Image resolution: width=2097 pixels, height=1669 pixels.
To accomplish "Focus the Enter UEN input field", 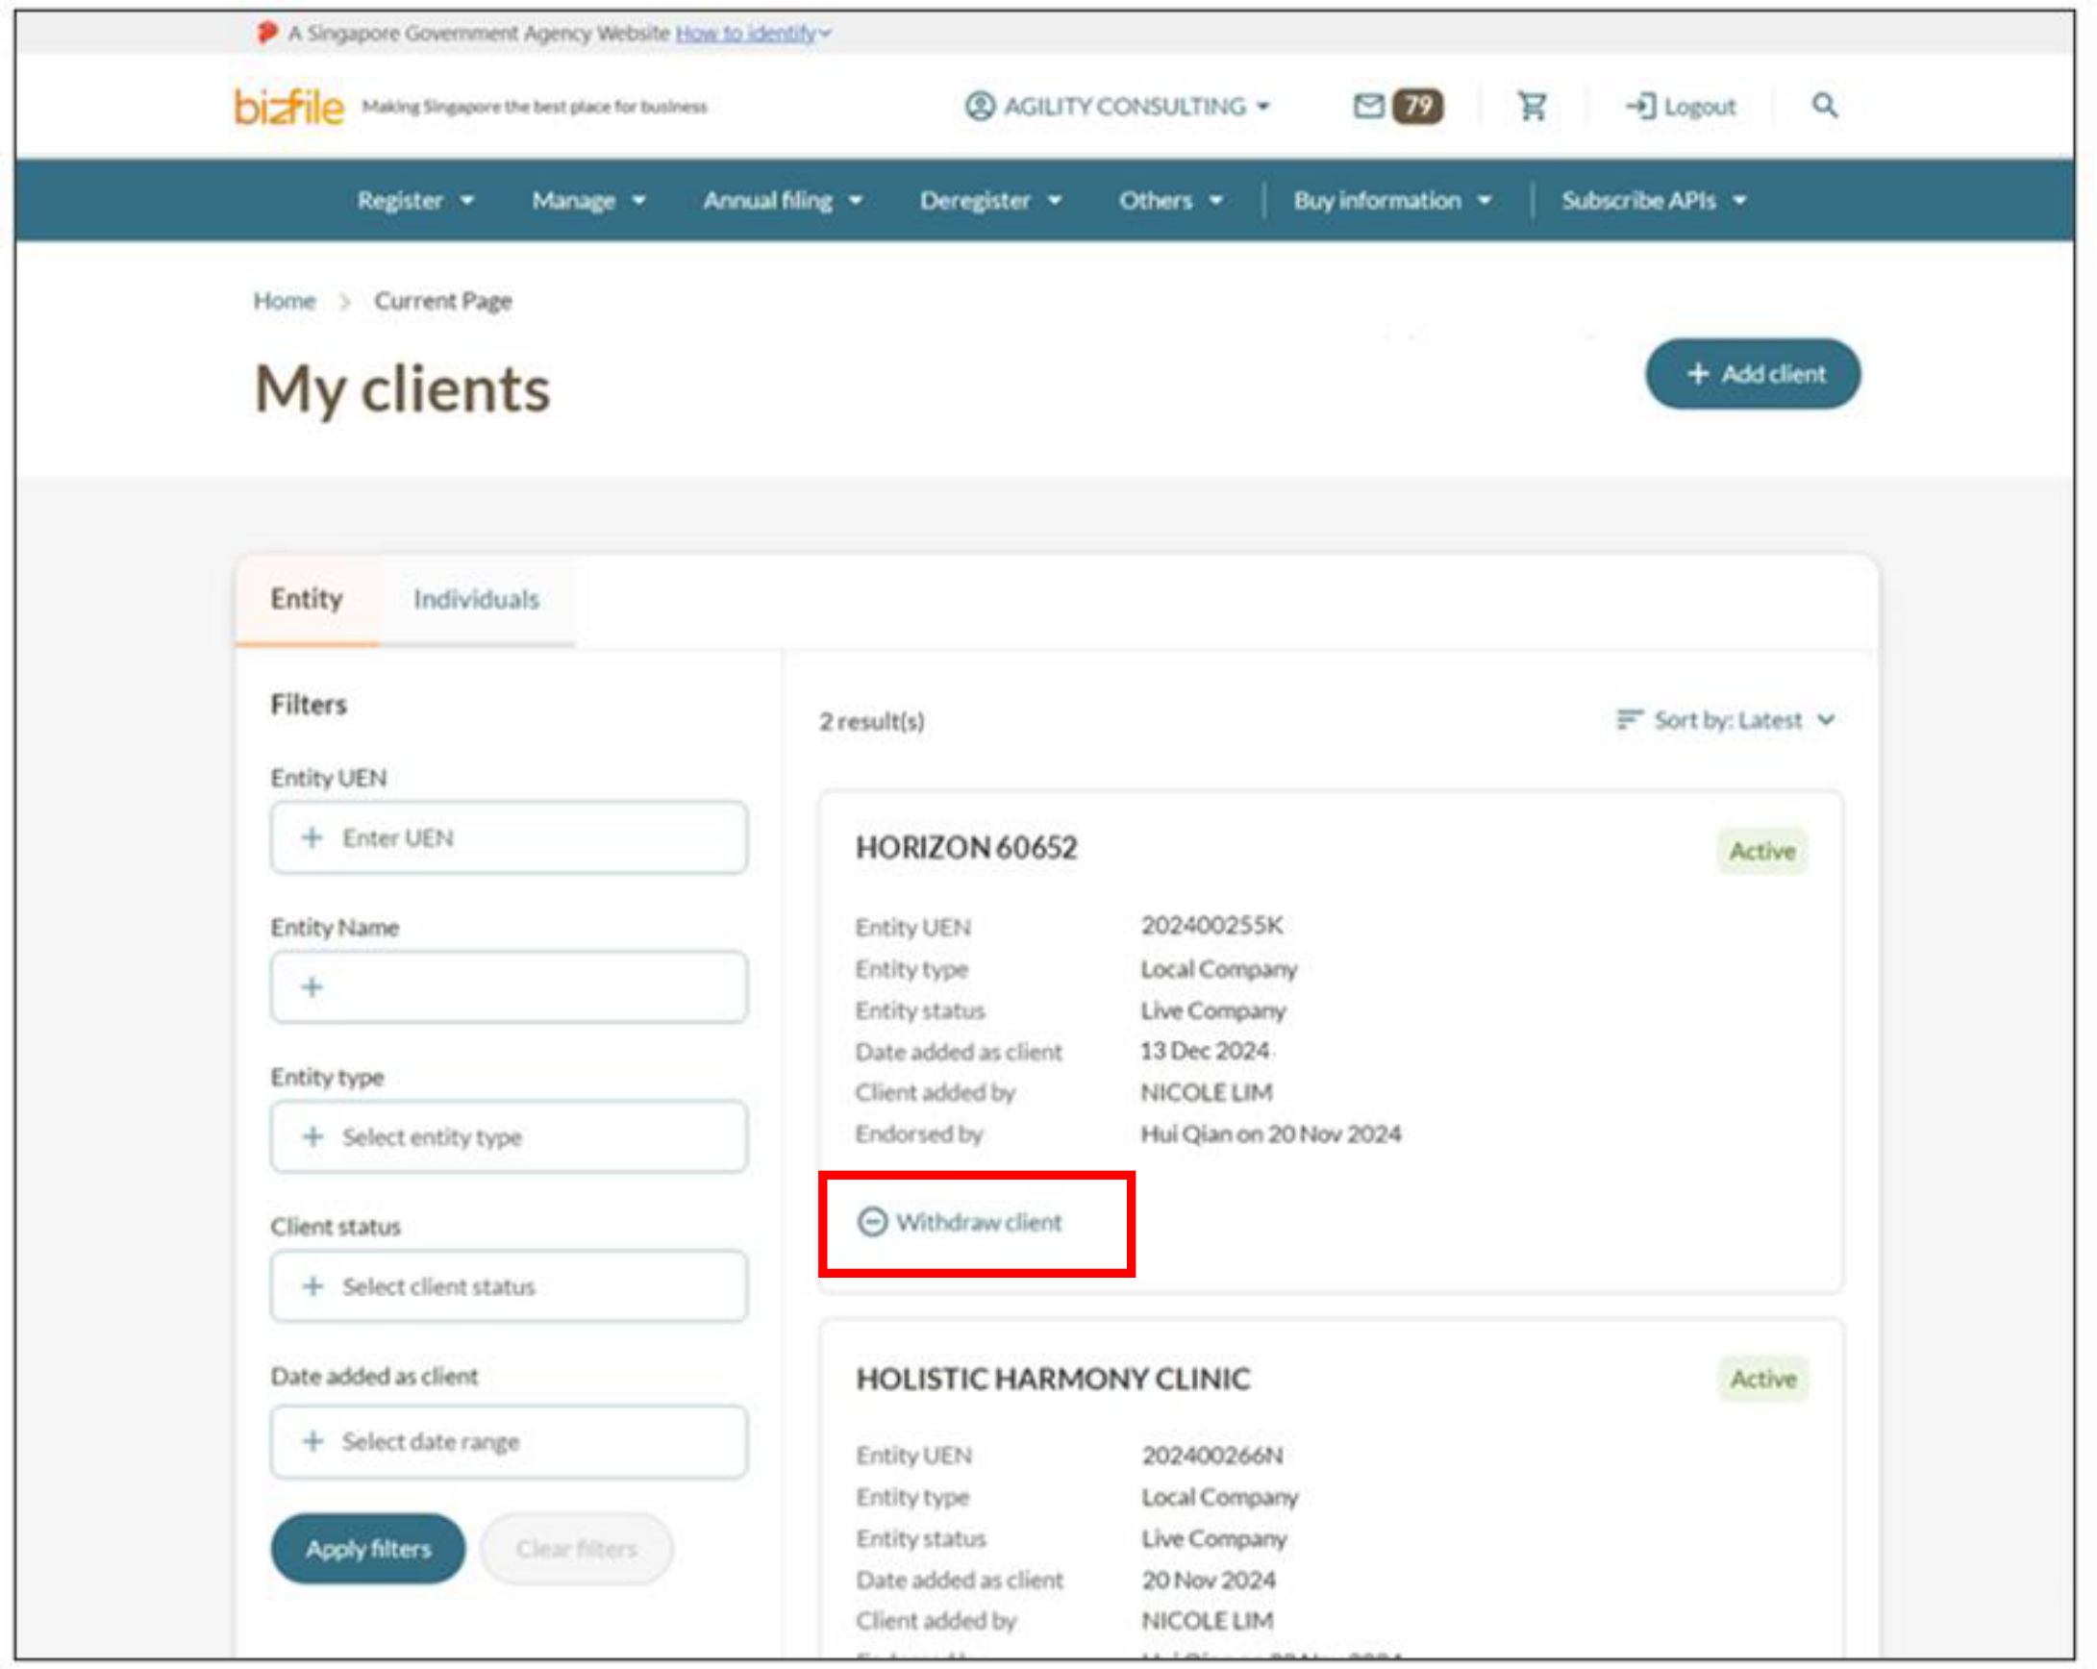I will (509, 836).
